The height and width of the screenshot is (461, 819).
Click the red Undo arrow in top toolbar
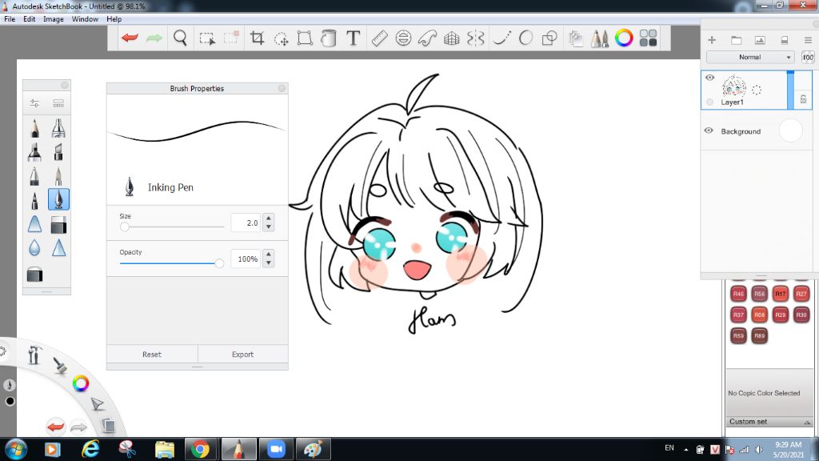(x=130, y=38)
